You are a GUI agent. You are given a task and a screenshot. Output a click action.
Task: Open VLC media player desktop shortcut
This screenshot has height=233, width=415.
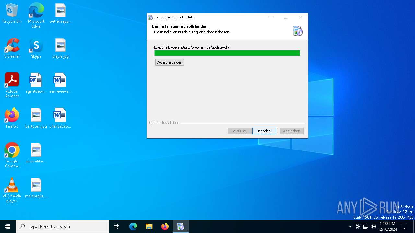pos(12,190)
